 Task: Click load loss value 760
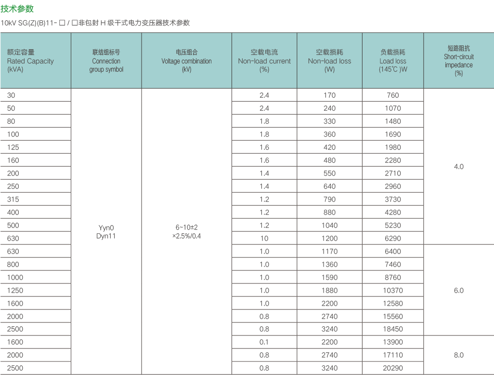tap(393, 95)
